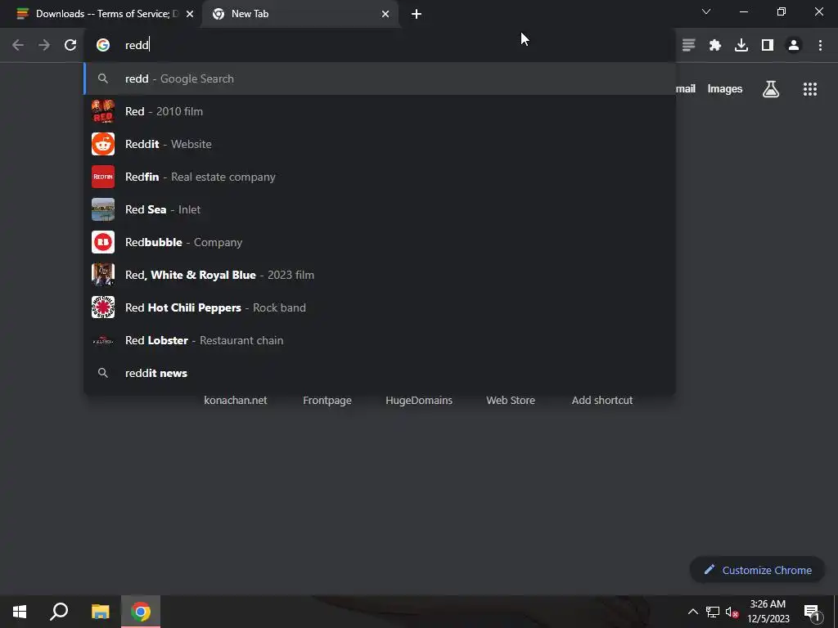Open the Images link
The height and width of the screenshot is (628, 838).
[x=725, y=88]
